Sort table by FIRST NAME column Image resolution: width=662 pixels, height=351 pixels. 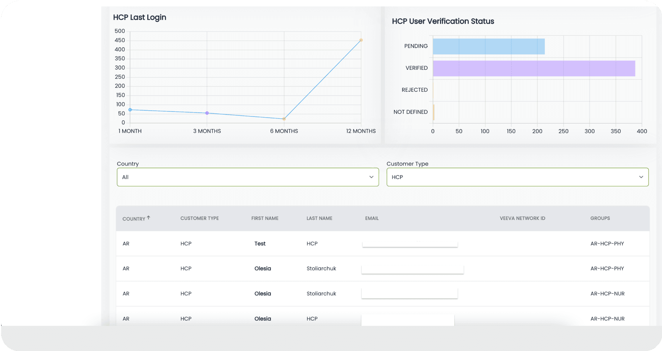point(264,218)
